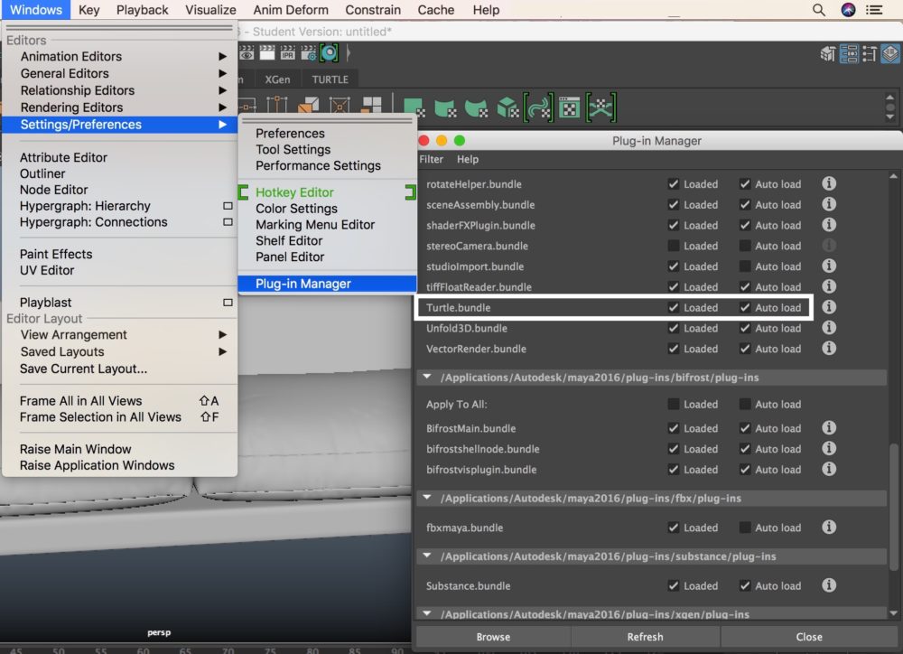The width and height of the screenshot is (903, 654).
Task: Click the Plug-in Manager scrollbar down arrow
Action: pyautogui.click(x=893, y=613)
